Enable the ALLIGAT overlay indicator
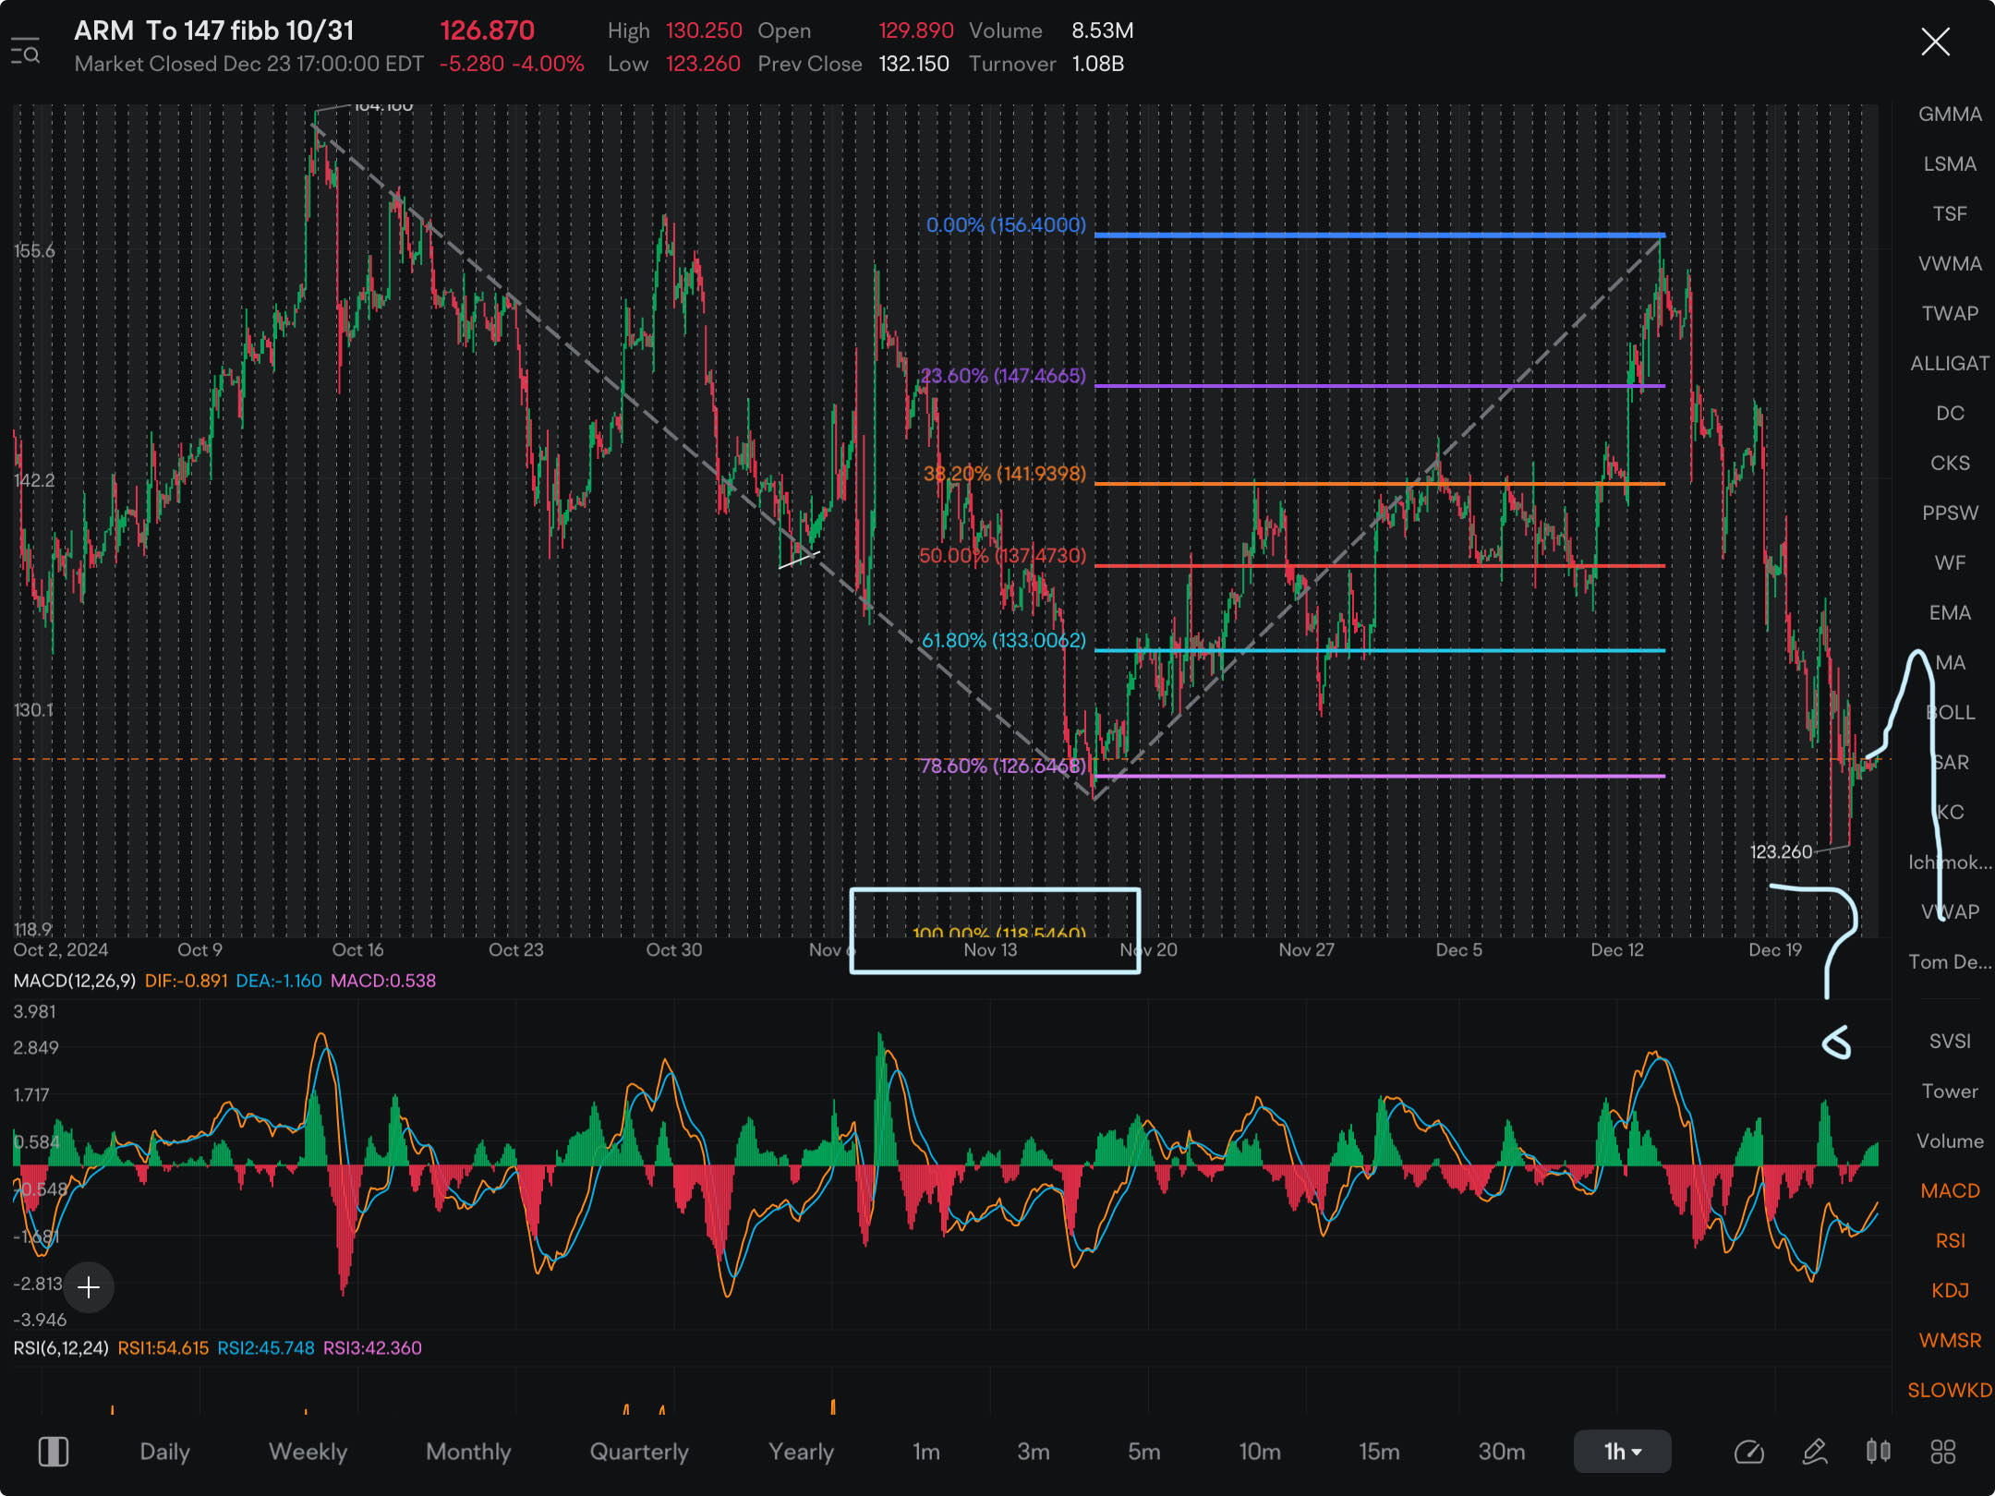 point(1950,363)
